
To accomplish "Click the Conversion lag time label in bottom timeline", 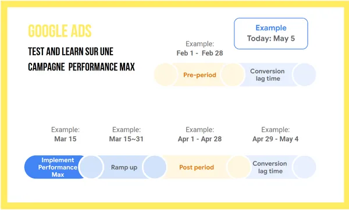I will click(270, 167).
